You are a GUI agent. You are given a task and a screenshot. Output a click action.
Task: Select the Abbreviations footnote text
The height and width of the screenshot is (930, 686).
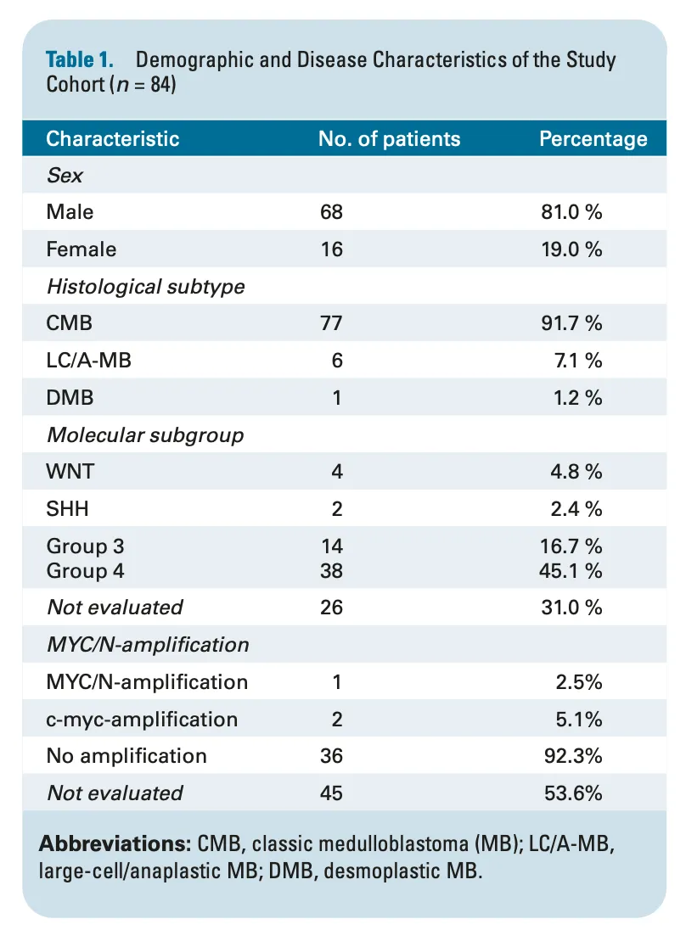[x=327, y=857]
